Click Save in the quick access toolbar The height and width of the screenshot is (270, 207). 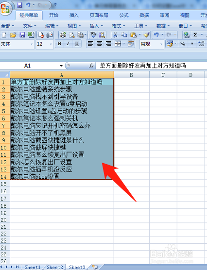coord(20,5)
